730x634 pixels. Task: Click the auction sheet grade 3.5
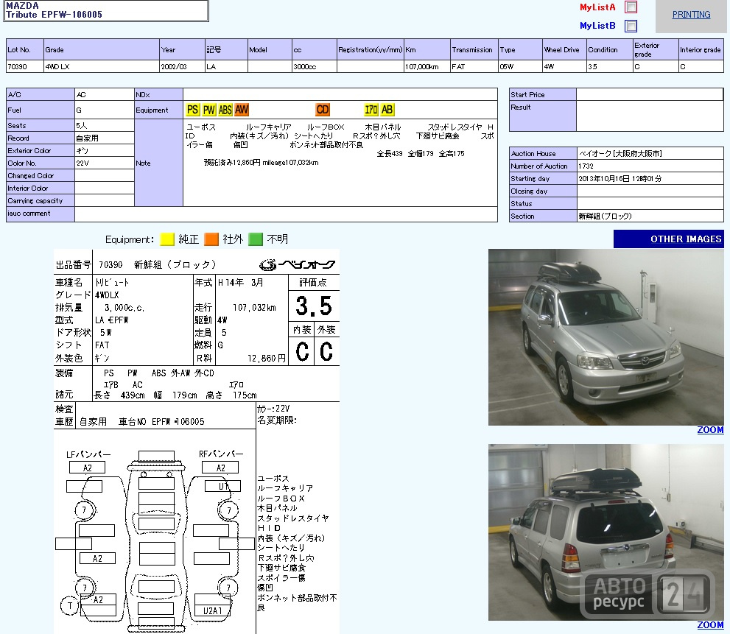[x=314, y=306]
